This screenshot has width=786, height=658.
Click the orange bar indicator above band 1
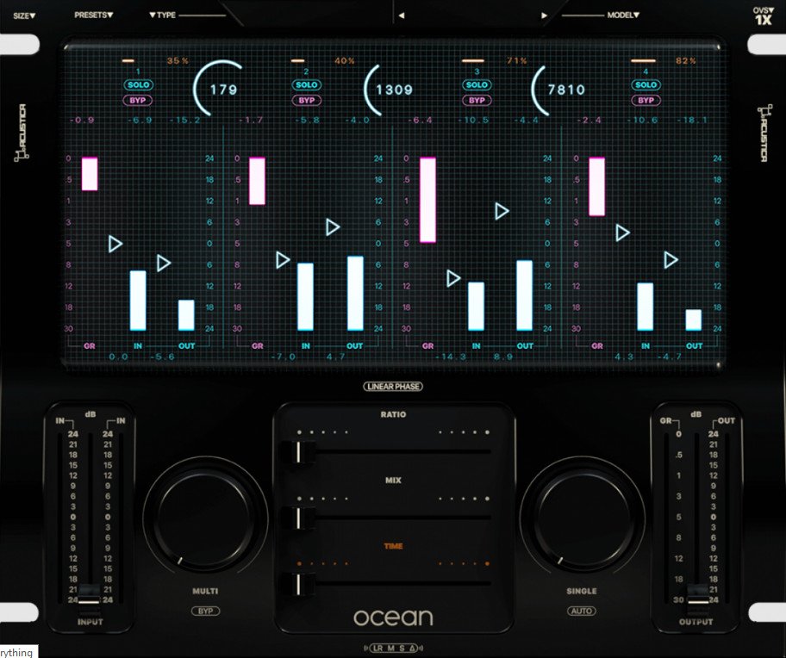[x=128, y=61]
